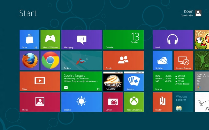
Task: Switch to the Desktop tile
Action: 82,60
